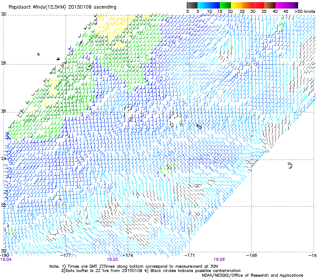Click the 'Note: 1) Times are GMT' line
Viewport: 317px width, 278px height.
134,266
